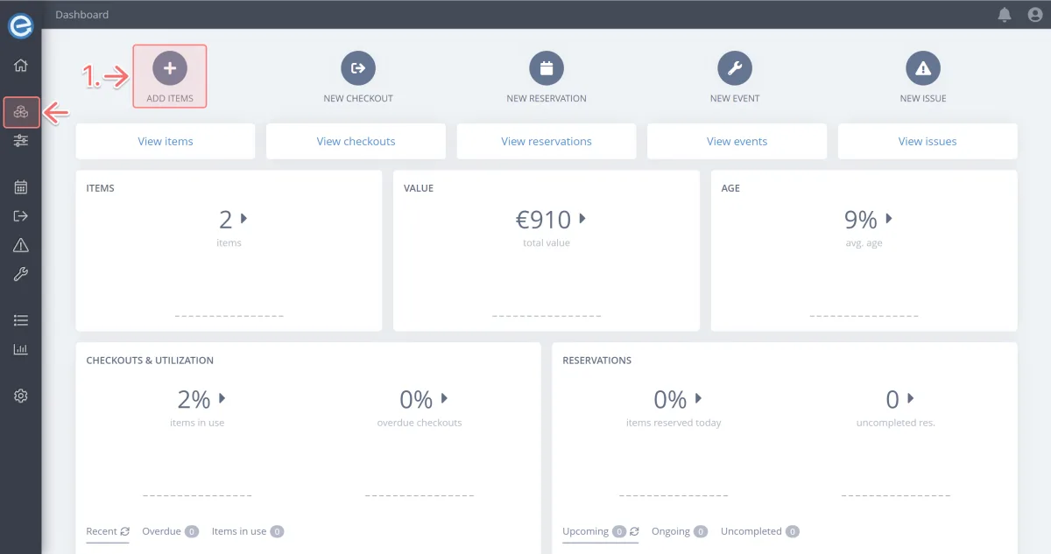The image size is (1051, 554).
Task: Create a New Reservation via calendar icon
Action: tap(547, 68)
